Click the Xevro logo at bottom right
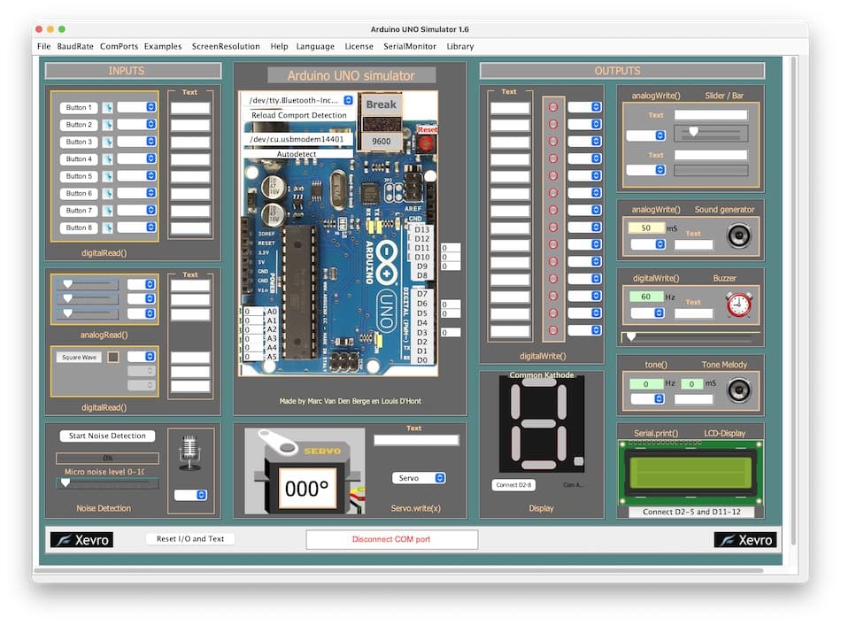The width and height of the screenshot is (841, 625). point(745,540)
